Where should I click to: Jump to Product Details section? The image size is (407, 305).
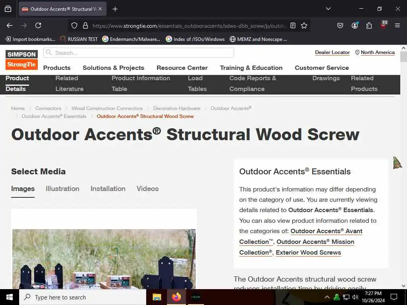(17, 83)
